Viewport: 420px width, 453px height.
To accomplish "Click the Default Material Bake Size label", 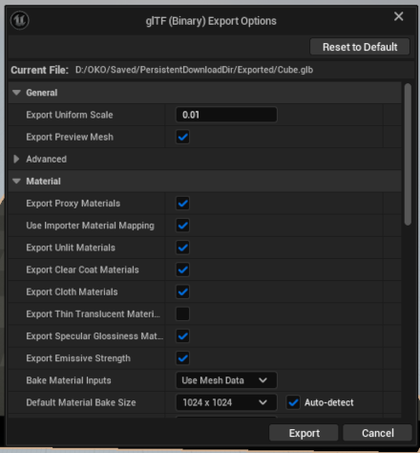I will pyautogui.click(x=81, y=402).
